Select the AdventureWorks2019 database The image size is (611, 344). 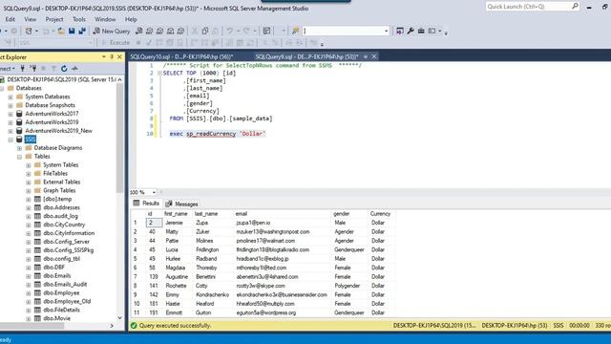point(52,122)
